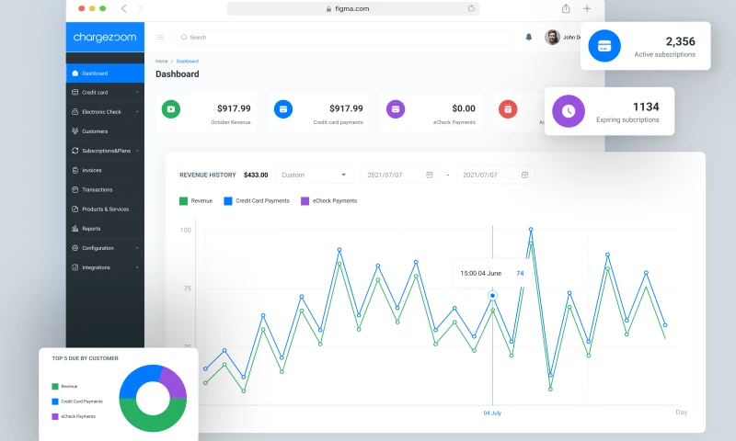Go to Home breadcrumb

pos(162,62)
